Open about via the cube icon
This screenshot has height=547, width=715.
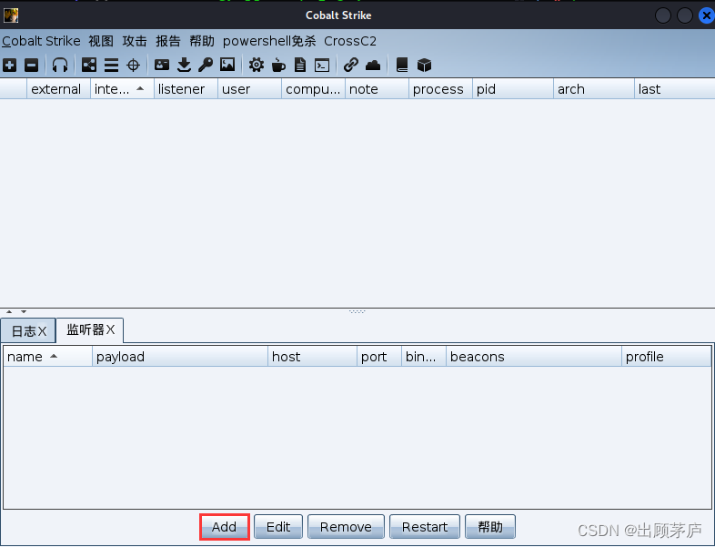(x=424, y=66)
